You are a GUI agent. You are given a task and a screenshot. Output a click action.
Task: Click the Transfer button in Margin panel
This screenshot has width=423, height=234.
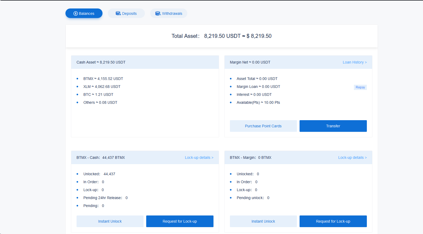pyautogui.click(x=333, y=126)
